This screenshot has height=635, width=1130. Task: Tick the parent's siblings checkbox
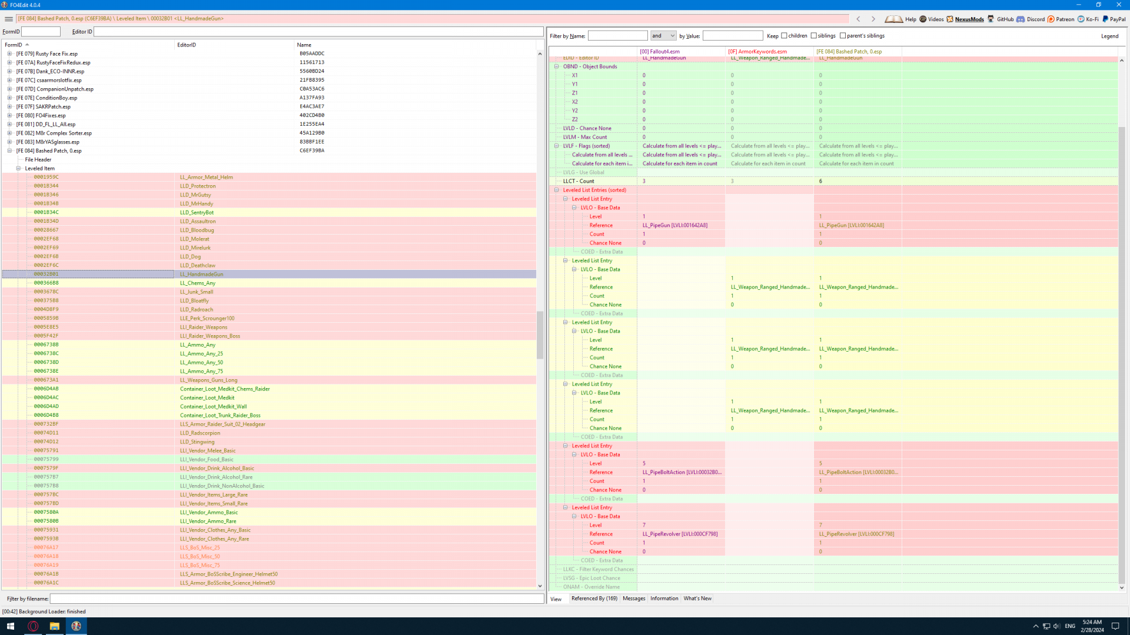point(843,36)
